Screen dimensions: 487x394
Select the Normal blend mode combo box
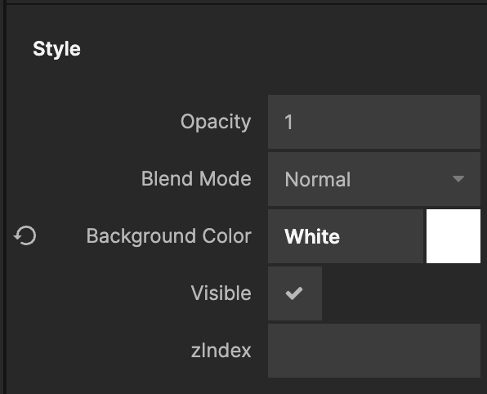coord(374,179)
